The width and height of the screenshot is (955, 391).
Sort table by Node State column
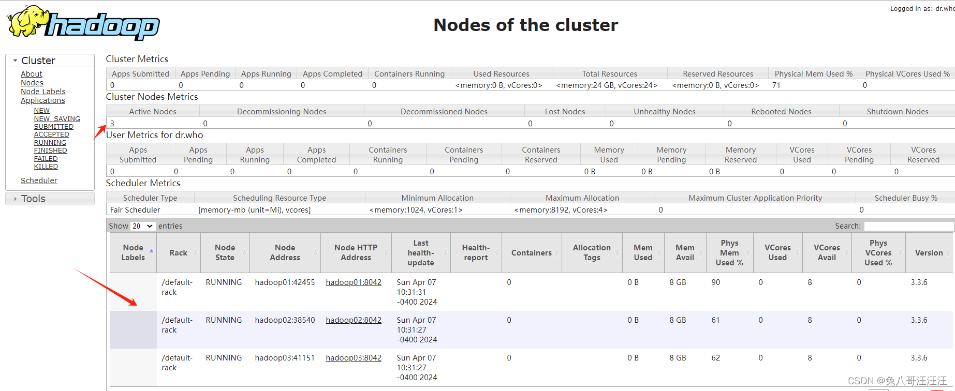pyautogui.click(x=225, y=252)
